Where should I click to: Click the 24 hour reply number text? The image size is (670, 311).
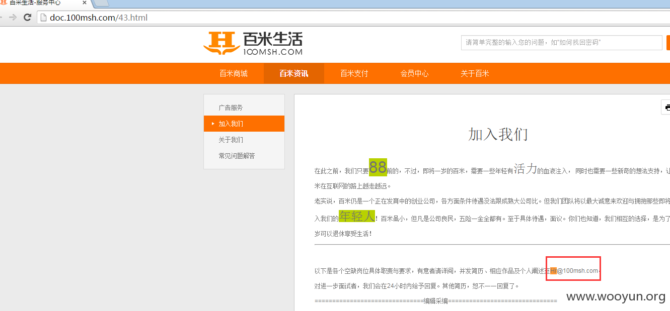pos(391,286)
